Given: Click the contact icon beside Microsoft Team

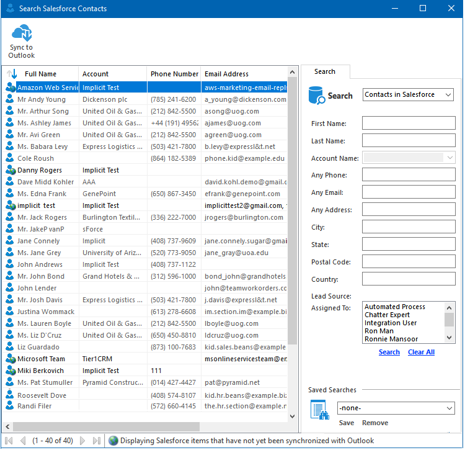Looking at the screenshot, I should (9, 359).
